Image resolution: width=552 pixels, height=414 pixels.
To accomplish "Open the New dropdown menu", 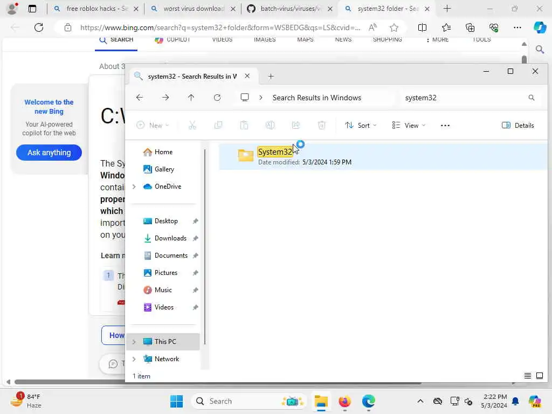I will [153, 125].
